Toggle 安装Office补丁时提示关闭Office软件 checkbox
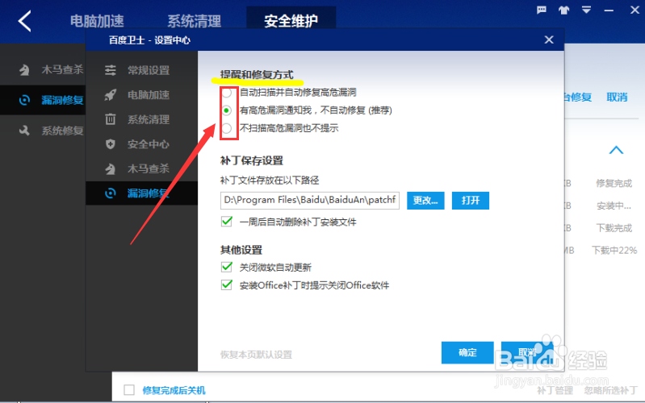This screenshot has height=403, width=645. pos(227,285)
